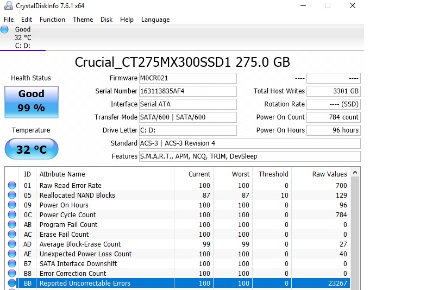Viewport: 445px width, 290px height.
Task: Click the attribute list vertical scrollbar track
Action: [355, 233]
